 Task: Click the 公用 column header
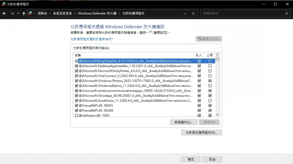(x=209, y=55)
